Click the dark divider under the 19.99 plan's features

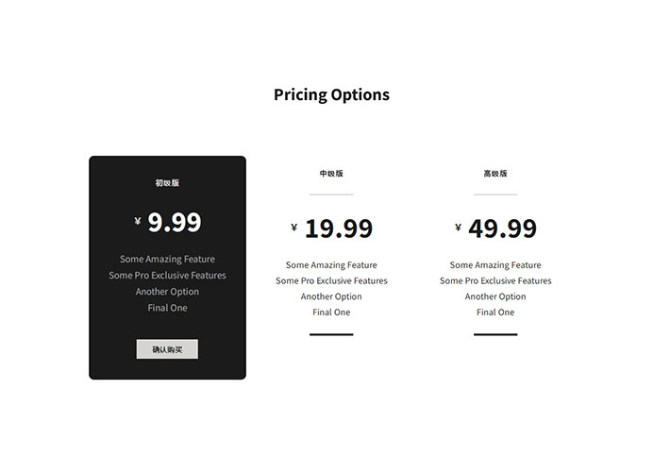coord(331,334)
